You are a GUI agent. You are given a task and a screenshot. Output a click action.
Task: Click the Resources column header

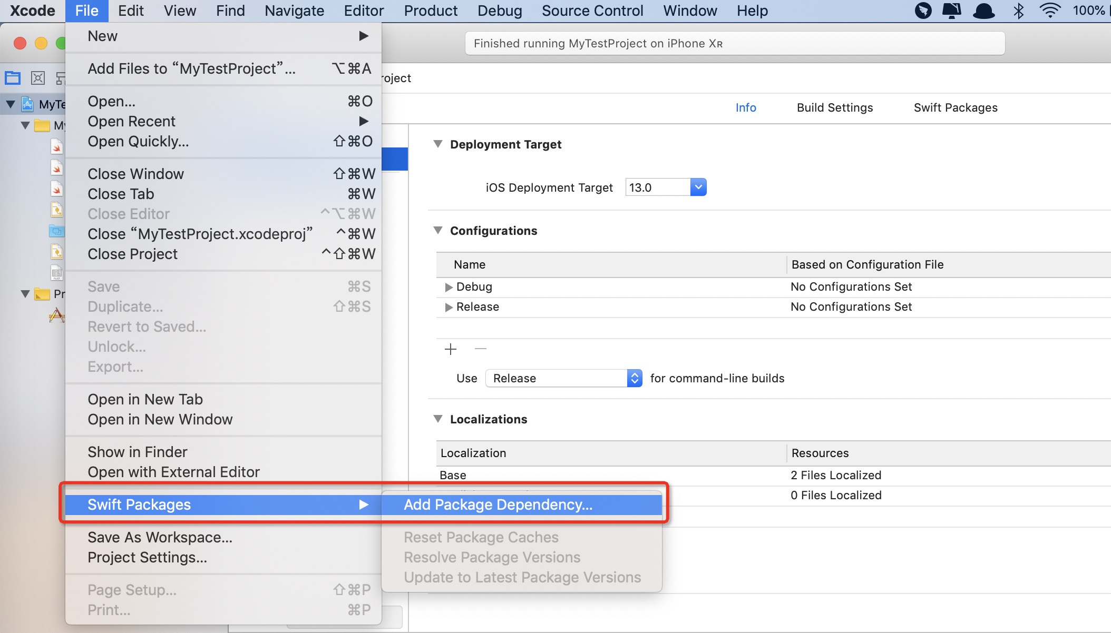[820, 453]
